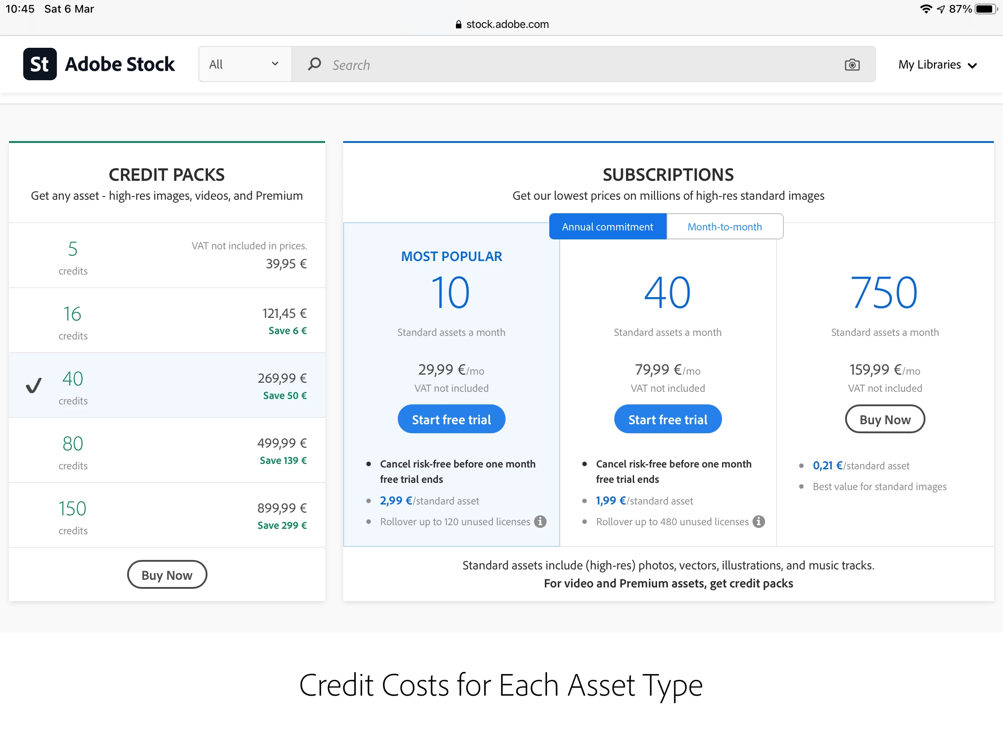Expand the My Libraries menu
1003x752 pixels.
pos(937,65)
